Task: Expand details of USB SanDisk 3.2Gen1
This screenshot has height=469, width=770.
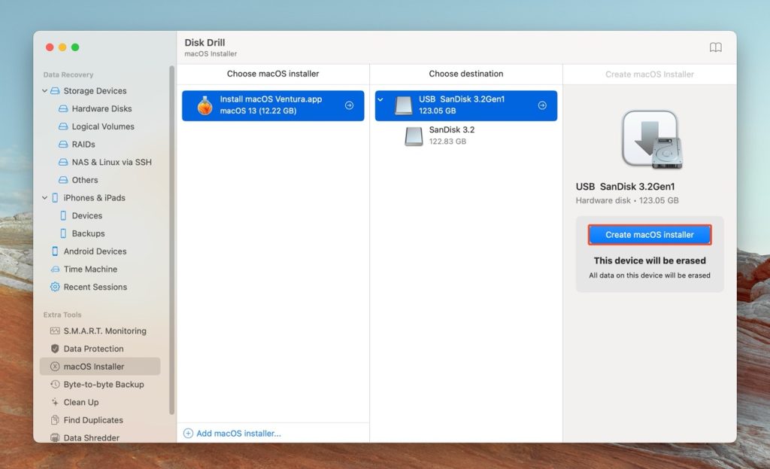Action: pos(544,105)
